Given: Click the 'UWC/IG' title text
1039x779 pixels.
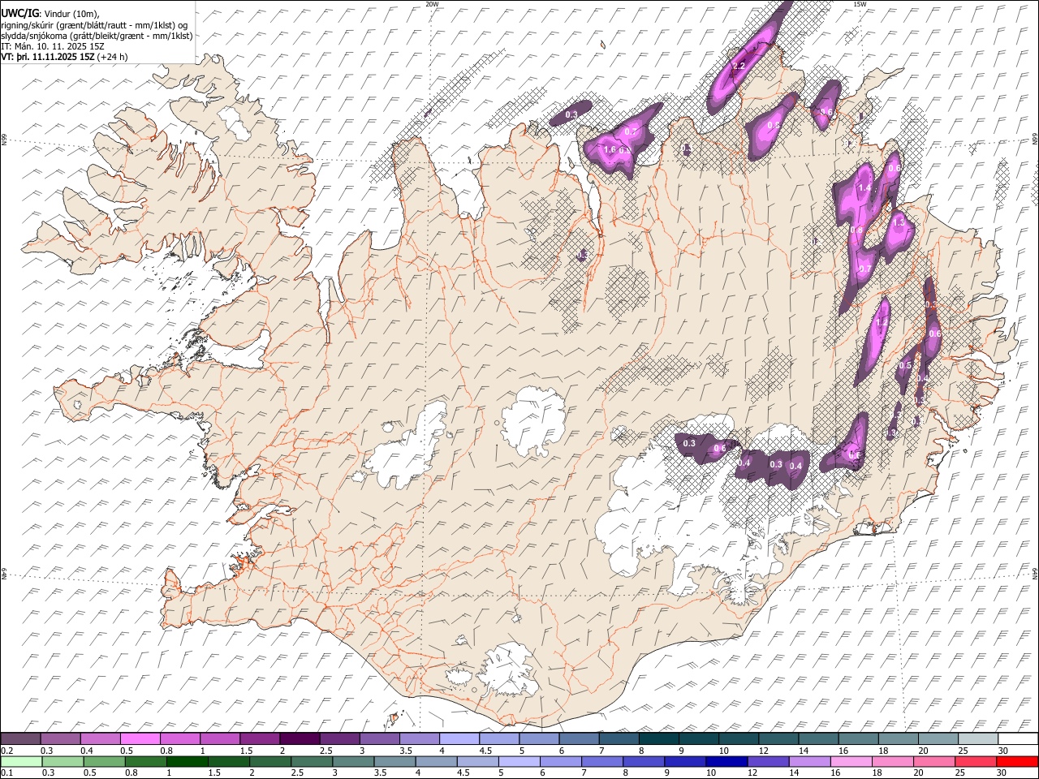Looking at the screenshot, I should [19, 13].
